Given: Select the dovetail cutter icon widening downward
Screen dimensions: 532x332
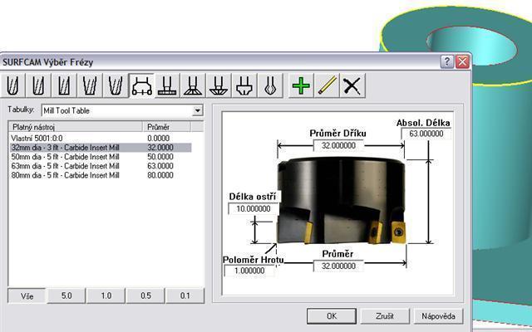Looking at the screenshot, I should coord(193,85).
